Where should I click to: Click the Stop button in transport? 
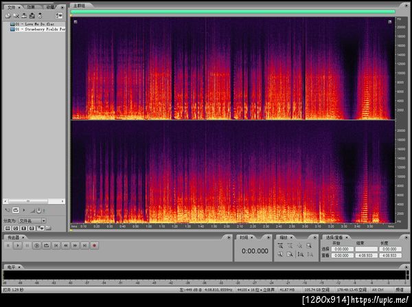[x=8, y=245]
